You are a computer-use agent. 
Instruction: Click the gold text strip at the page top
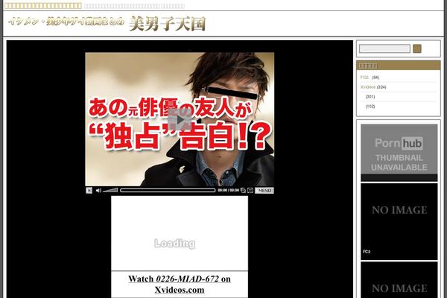43,6
